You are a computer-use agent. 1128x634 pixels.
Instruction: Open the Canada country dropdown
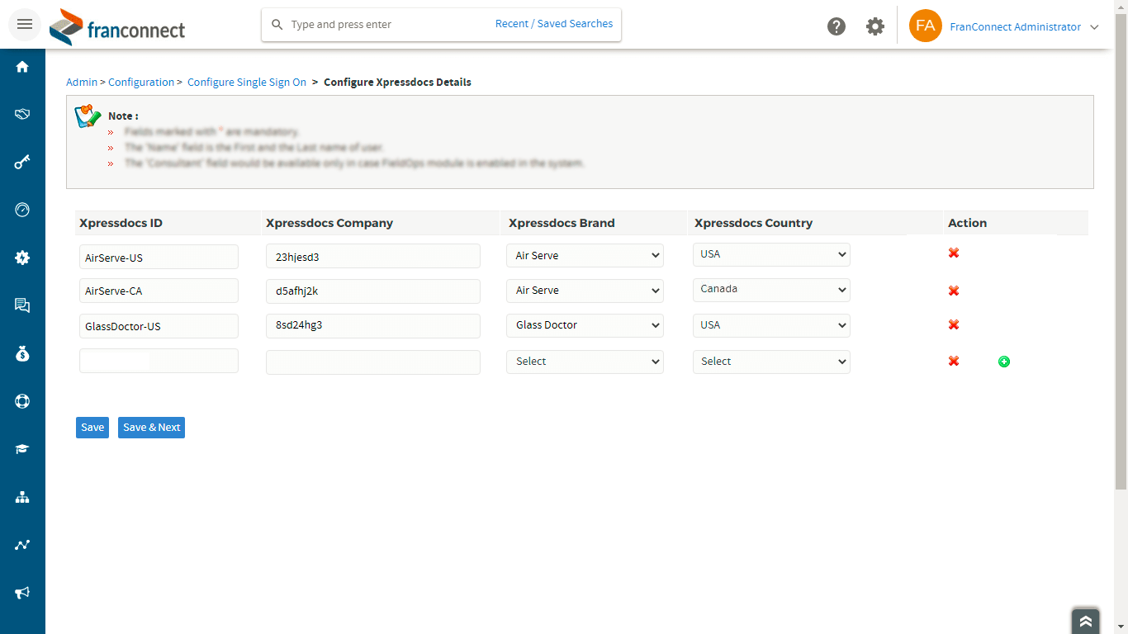(771, 289)
